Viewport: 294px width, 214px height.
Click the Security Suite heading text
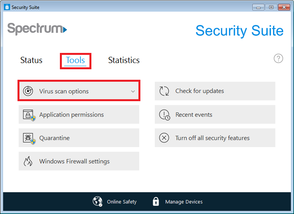[x=240, y=31]
